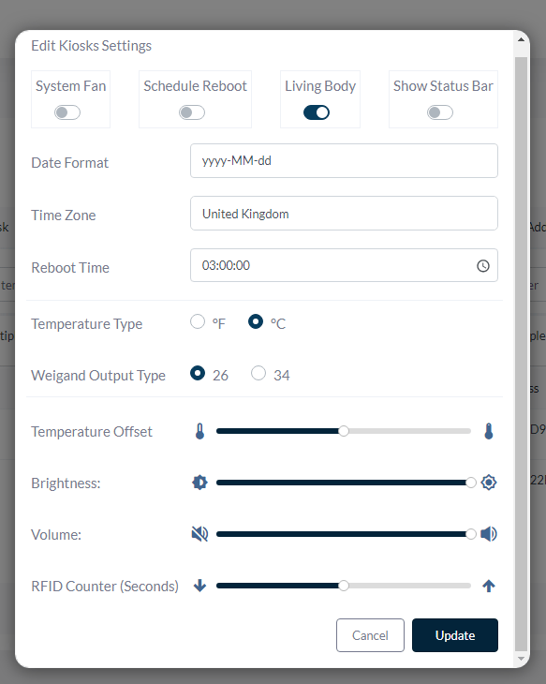
Task: Click the RFID counter down arrow icon
Action: (199, 586)
